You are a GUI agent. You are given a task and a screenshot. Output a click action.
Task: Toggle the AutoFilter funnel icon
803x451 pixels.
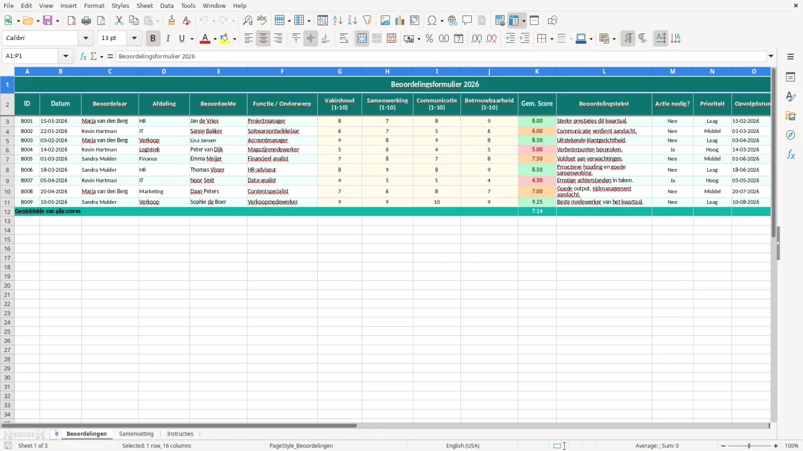[x=367, y=21]
